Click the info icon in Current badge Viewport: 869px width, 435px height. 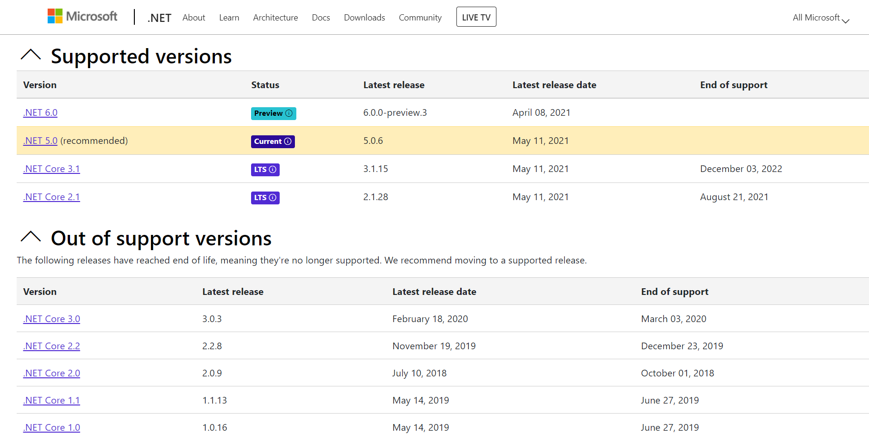click(288, 142)
